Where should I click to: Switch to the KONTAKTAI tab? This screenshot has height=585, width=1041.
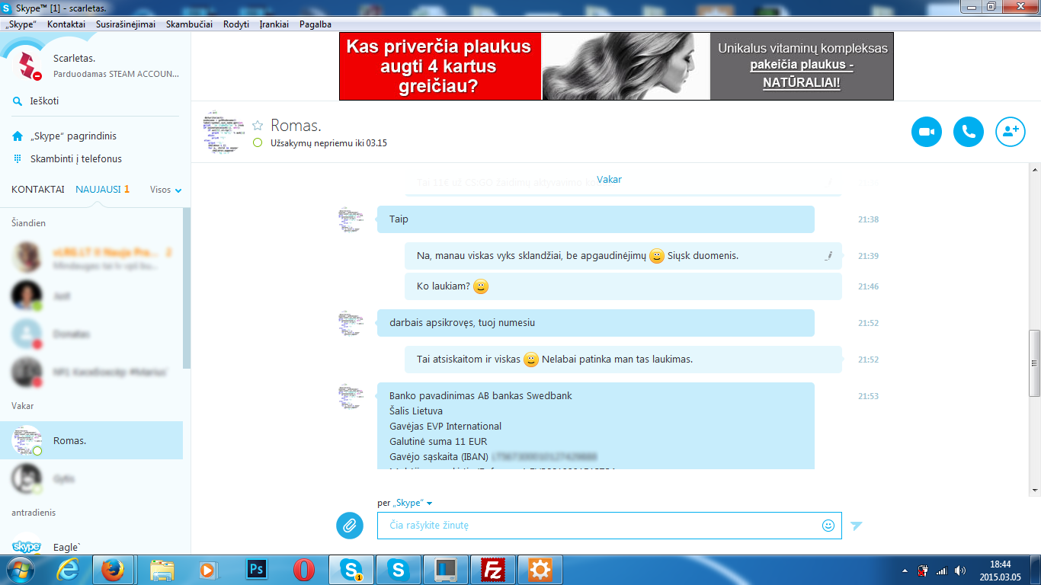[x=38, y=190]
